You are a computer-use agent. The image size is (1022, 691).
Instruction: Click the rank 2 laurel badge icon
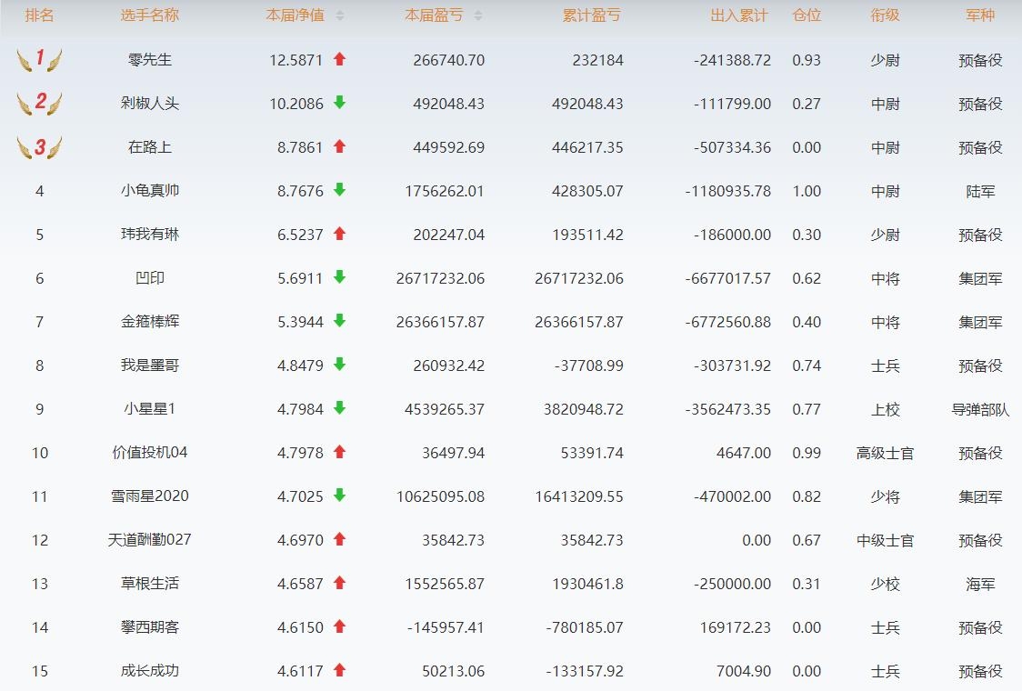[39, 103]
